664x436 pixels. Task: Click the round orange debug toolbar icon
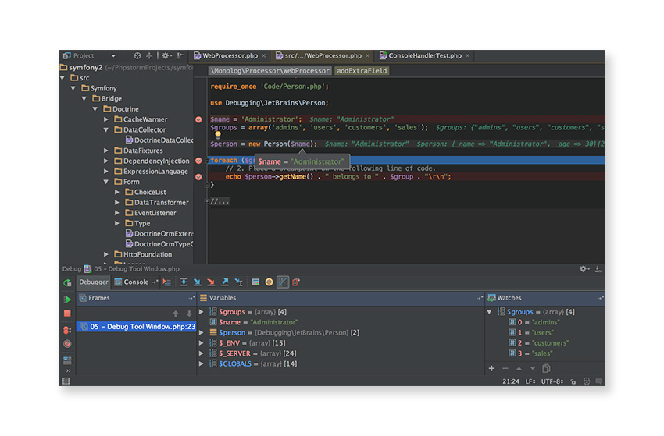(269, 282)
